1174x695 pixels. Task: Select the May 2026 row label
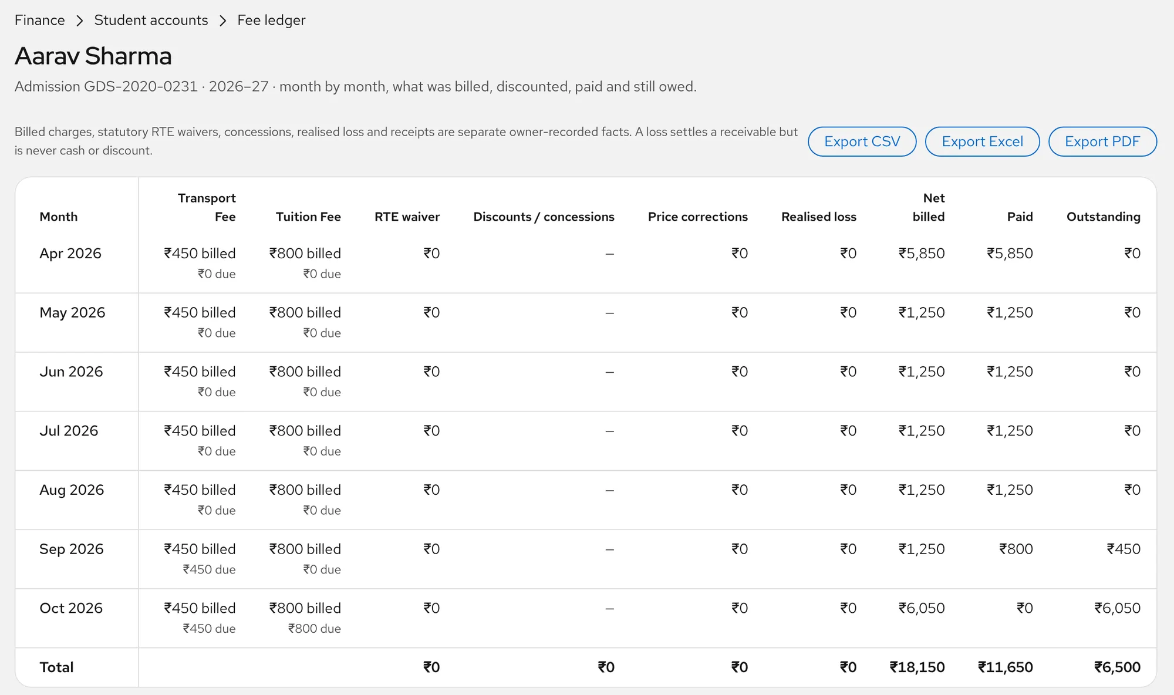[x=72, y=313]
